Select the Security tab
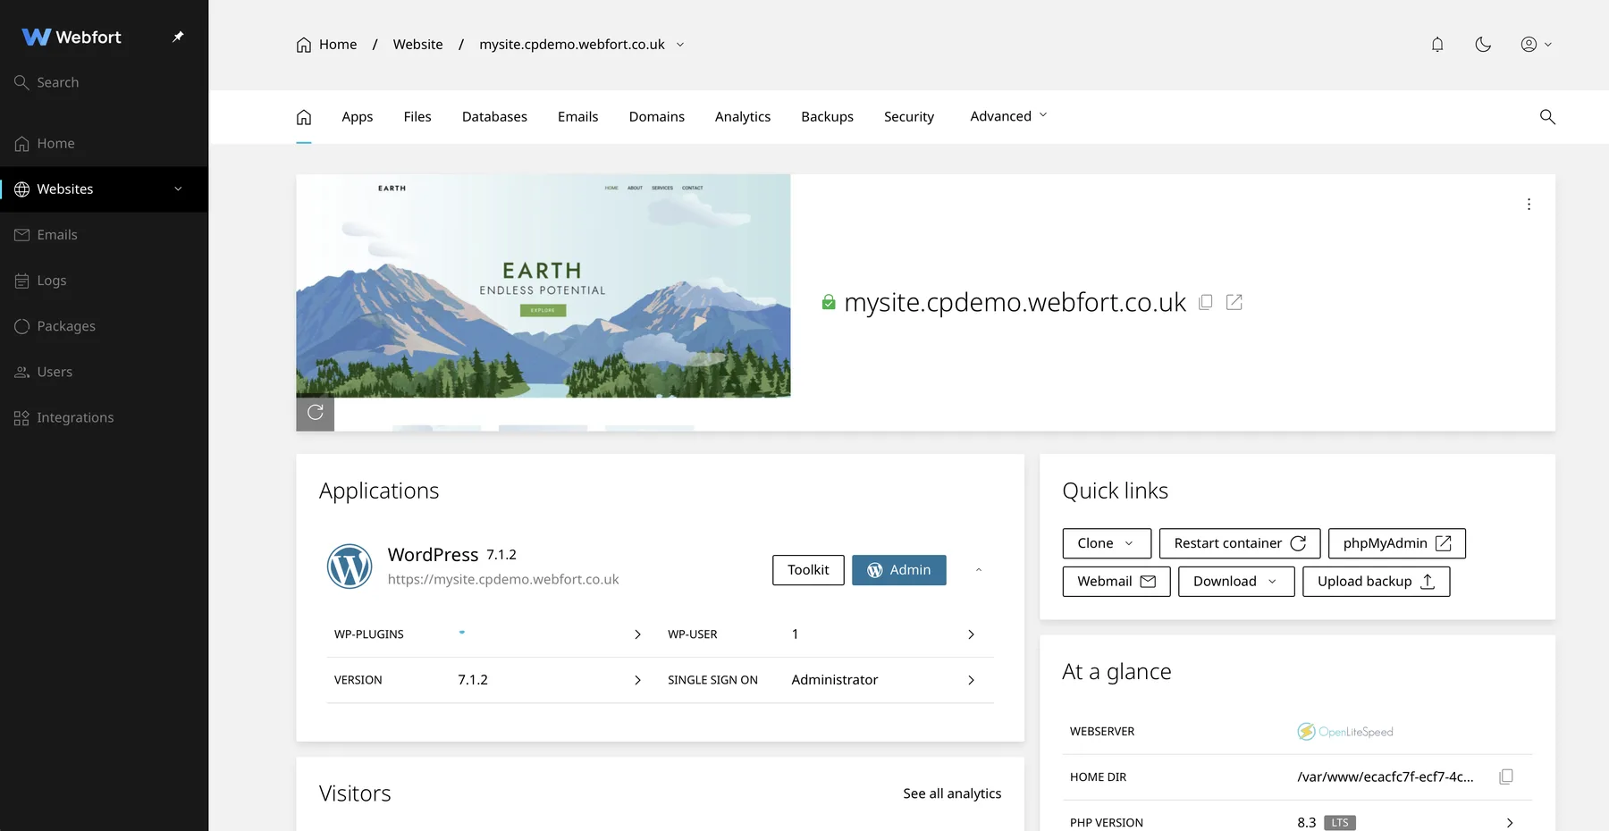 909,117
